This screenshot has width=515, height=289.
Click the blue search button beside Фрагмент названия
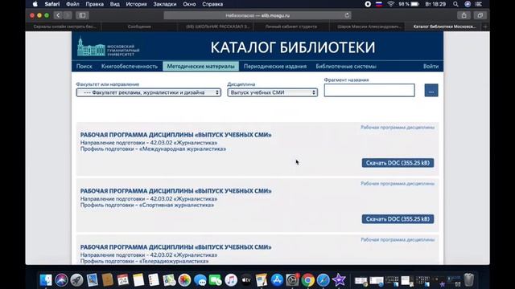coord(431,90)
